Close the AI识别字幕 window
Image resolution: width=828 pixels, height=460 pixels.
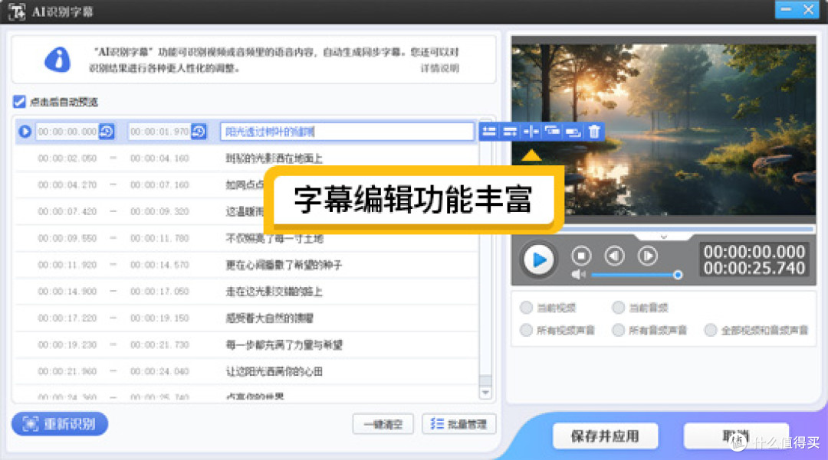pyautogui.click(x=809, y=9)
